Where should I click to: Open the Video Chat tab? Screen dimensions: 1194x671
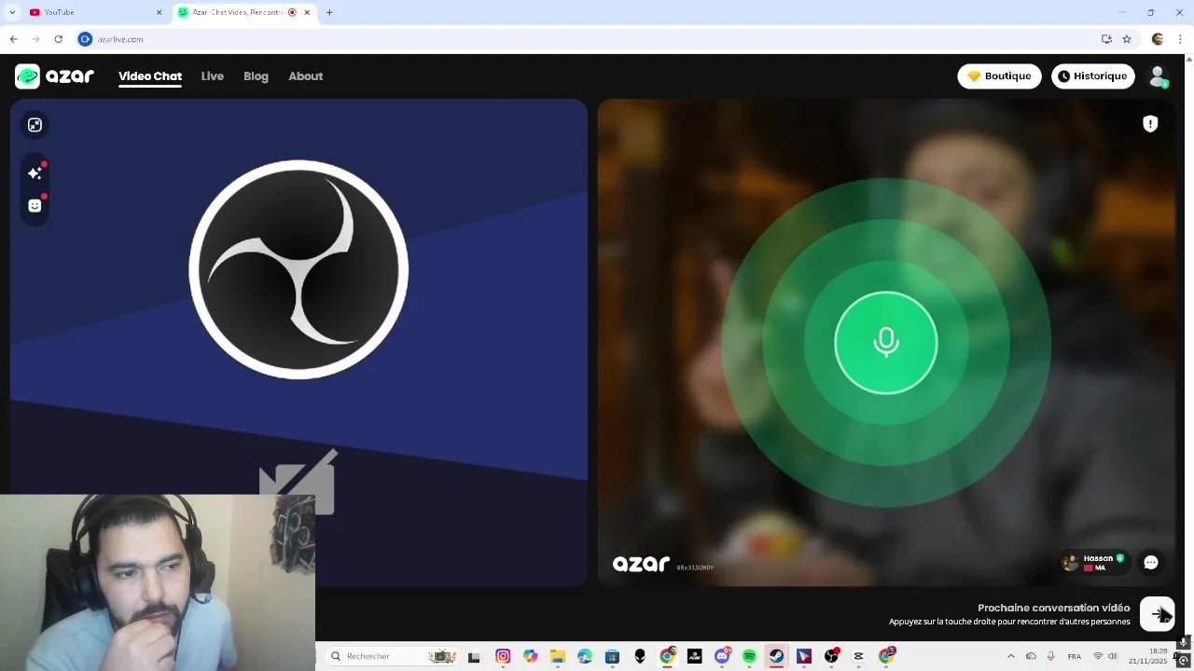[x=150, y=76]
